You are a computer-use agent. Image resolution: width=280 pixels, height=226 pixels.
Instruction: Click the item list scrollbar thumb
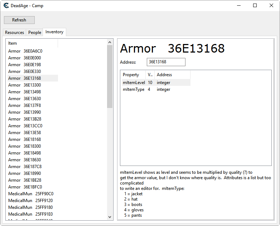point(110,77)
